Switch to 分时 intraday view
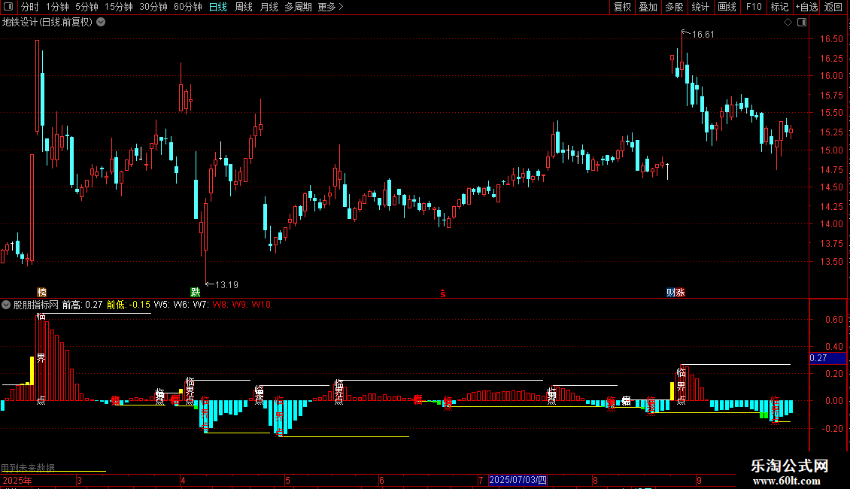The image size is (850, 489). 30,7
